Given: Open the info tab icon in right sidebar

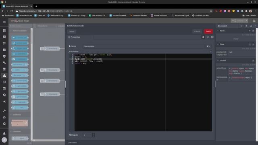Looking at the screenshot, I should tap(242, 26).
